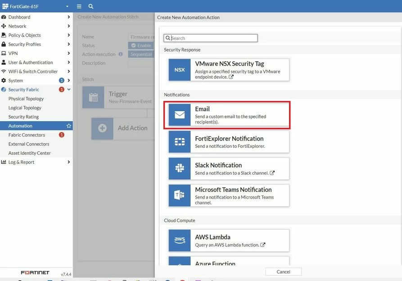Open the FortiGate-61F device dropdown arrow
The width and height of the screenshot is (402, 281).
tap(67, 6)
